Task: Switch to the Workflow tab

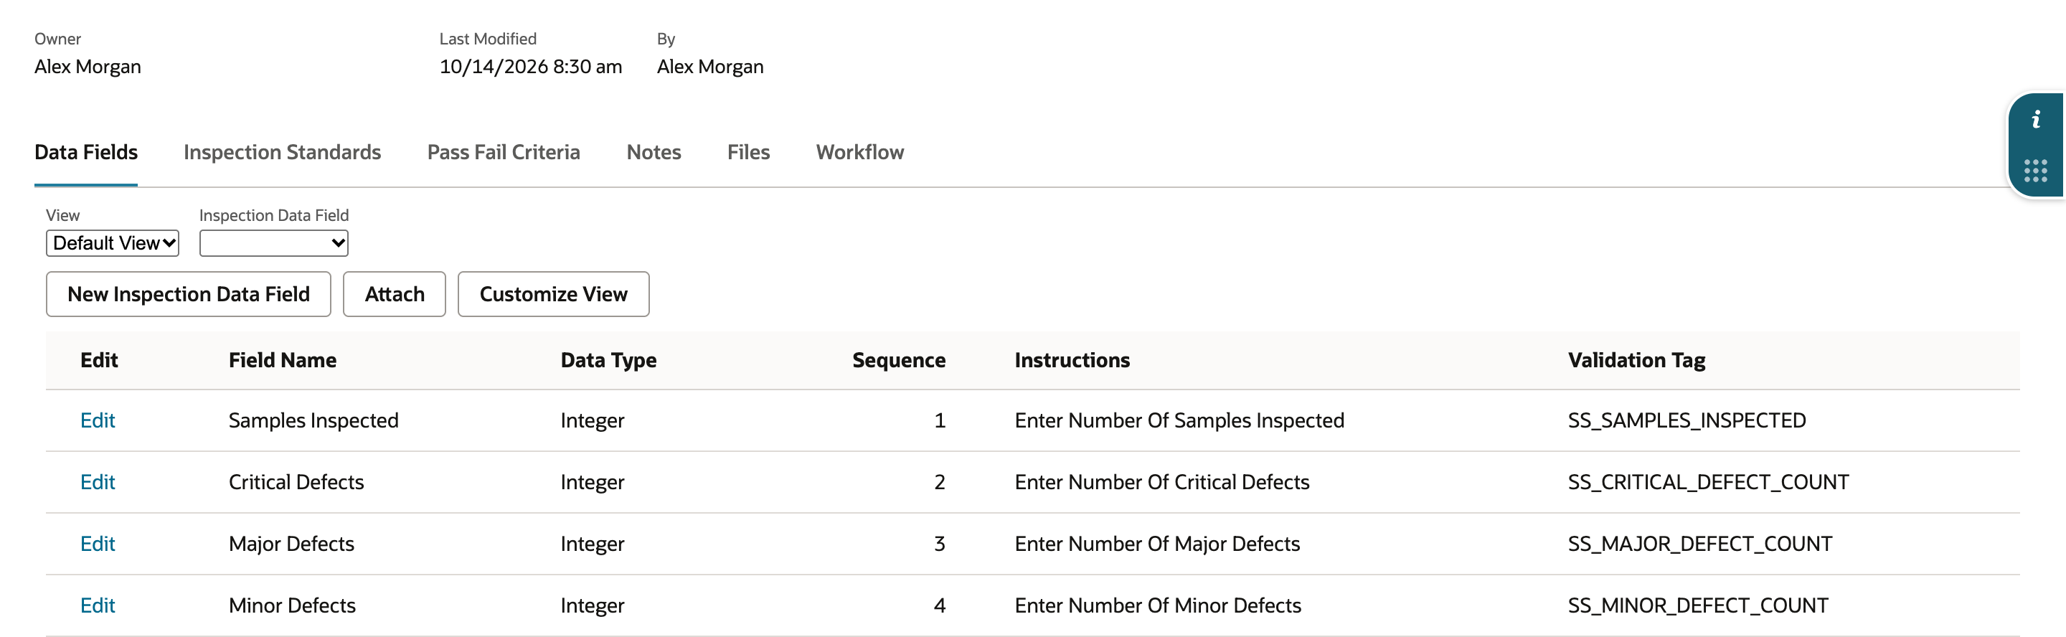Action: point(860,152)
